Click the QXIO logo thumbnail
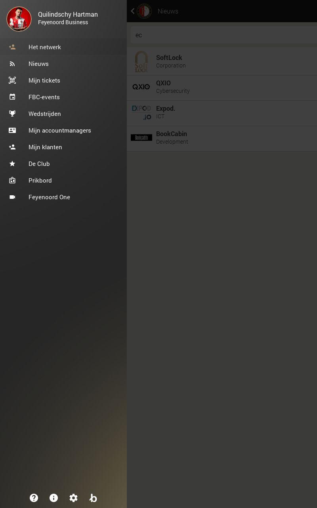 click(141, 87)
